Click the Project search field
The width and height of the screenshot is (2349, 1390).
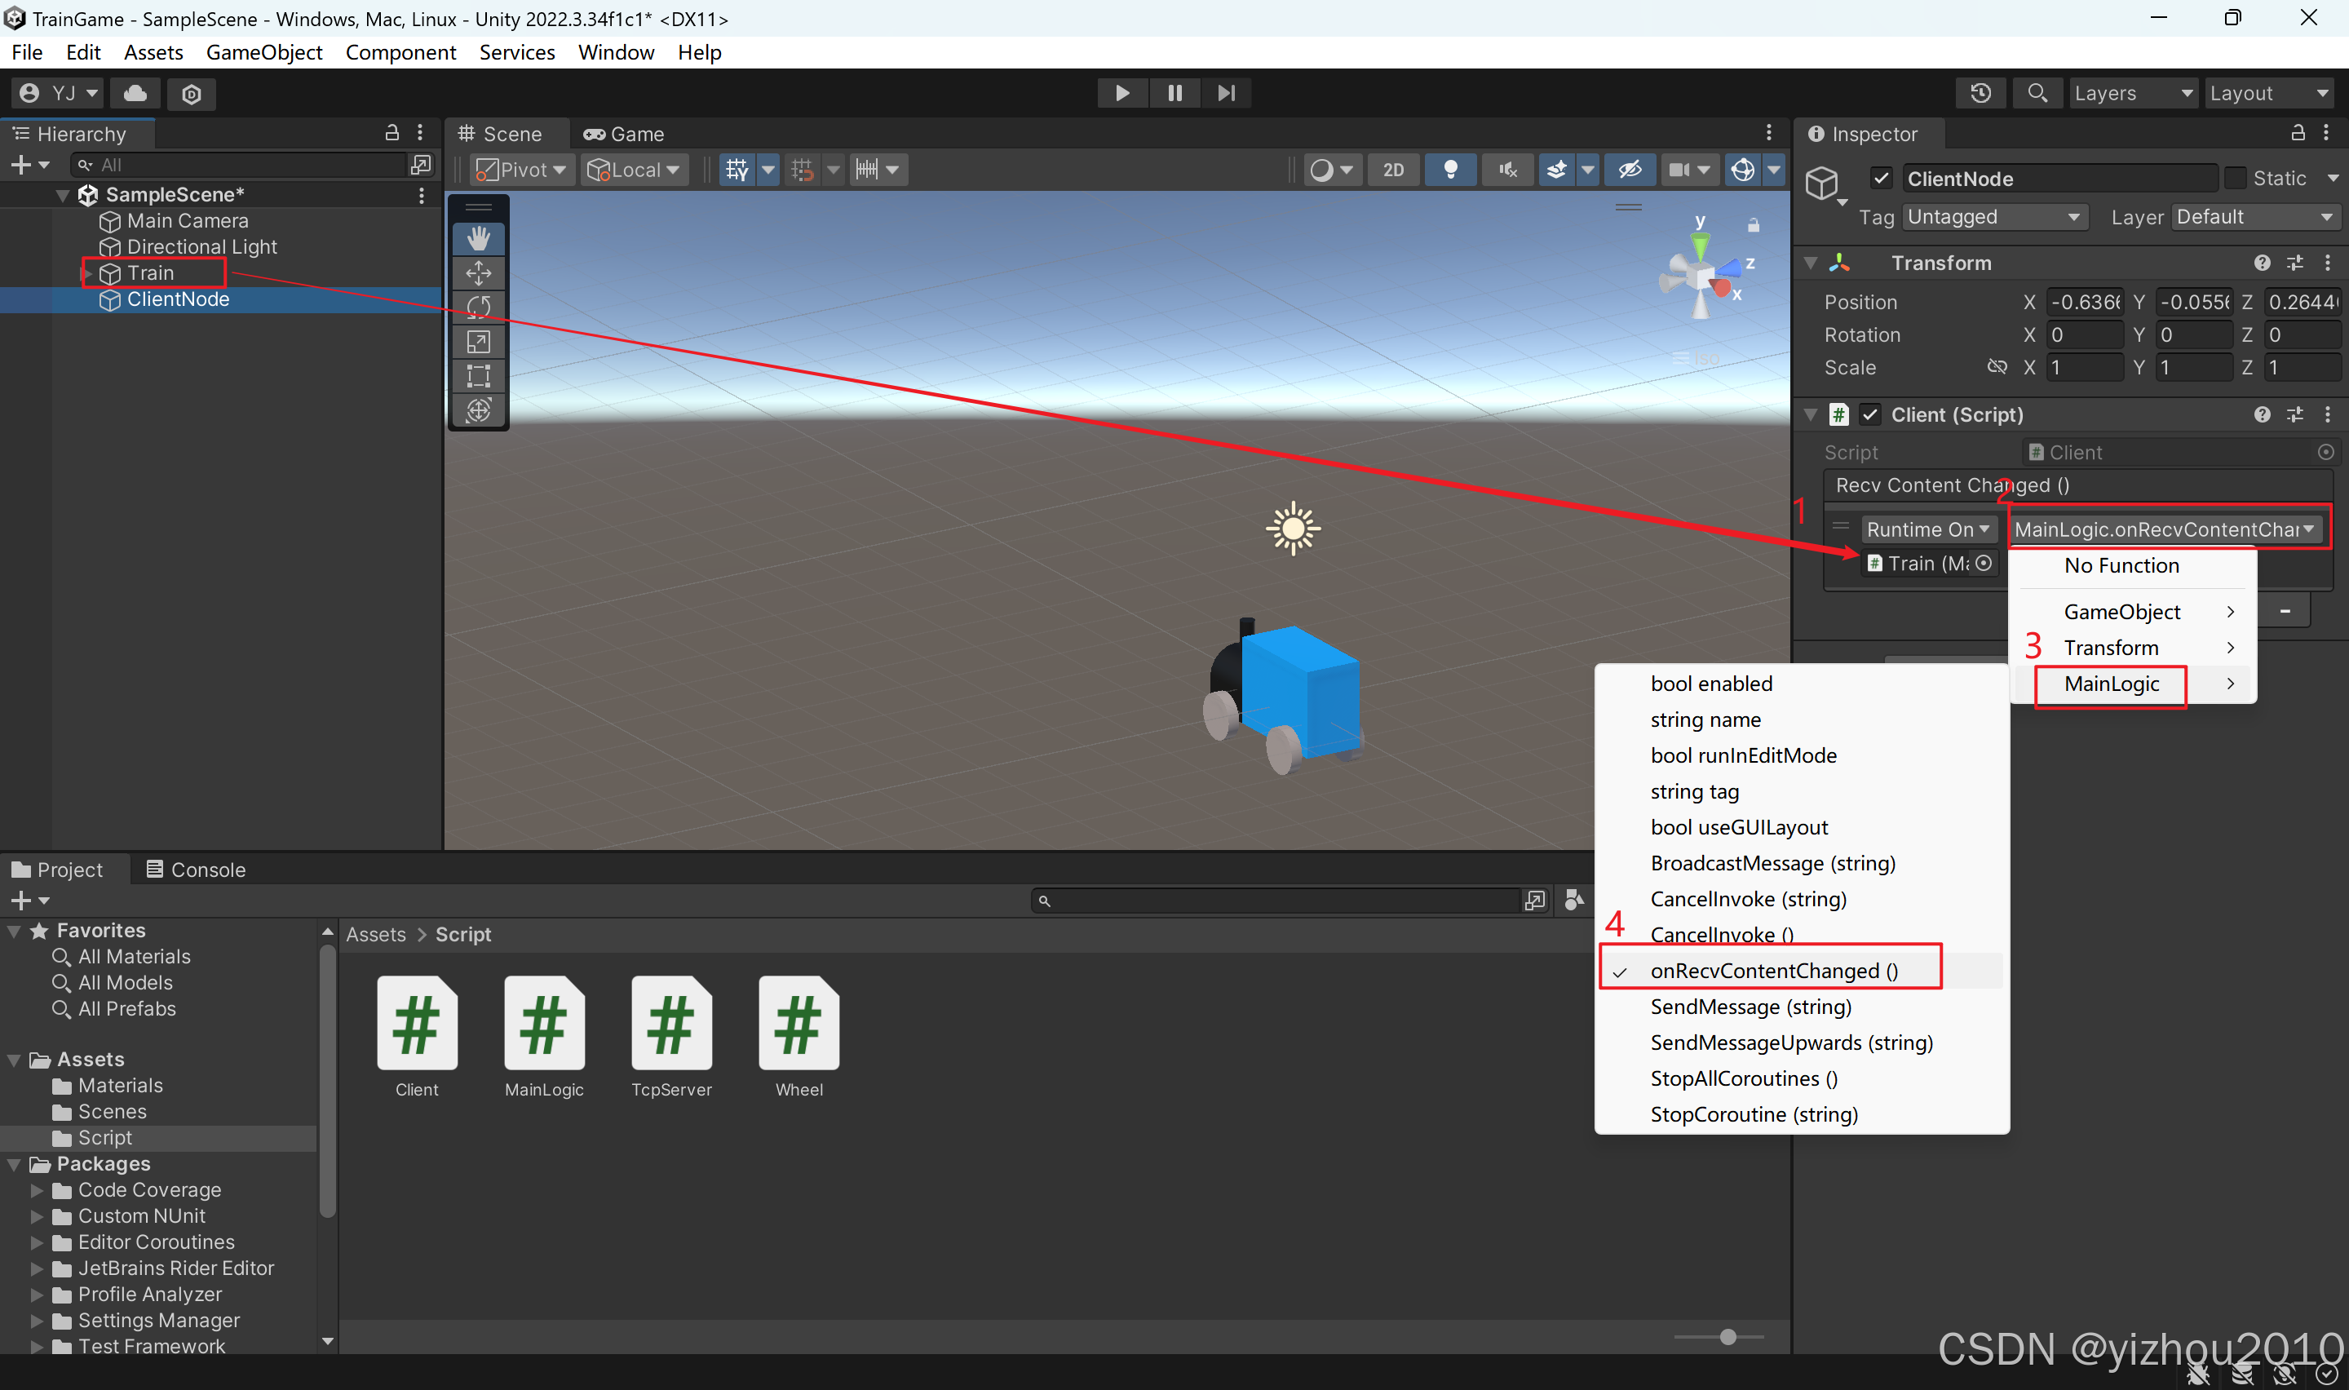[1277, 900]
